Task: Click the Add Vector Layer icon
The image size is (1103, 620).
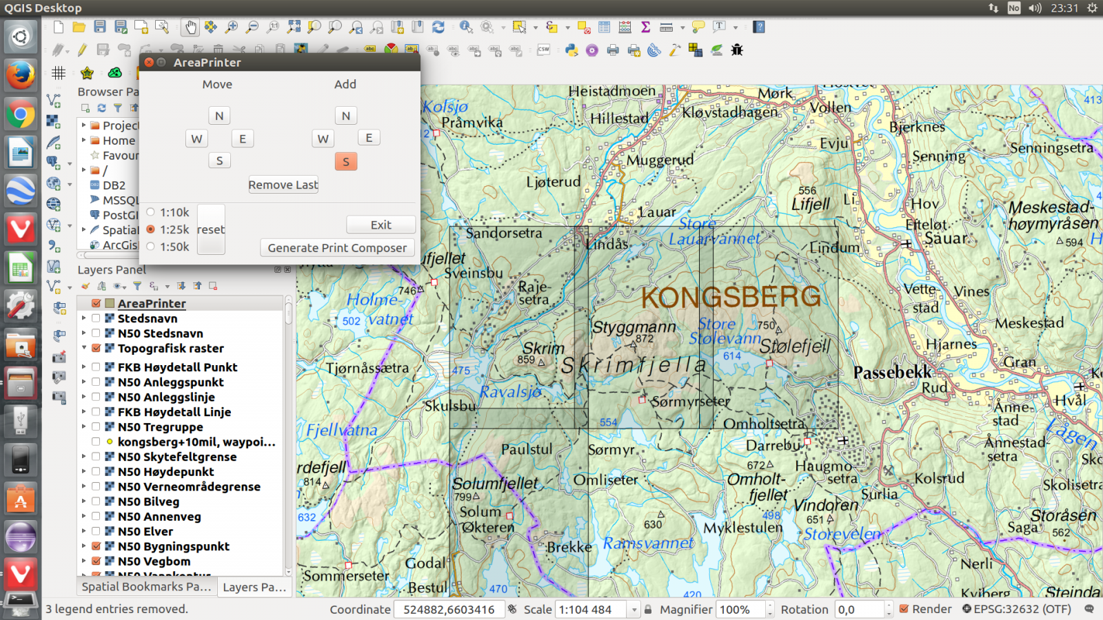Action: coord(54,101)
